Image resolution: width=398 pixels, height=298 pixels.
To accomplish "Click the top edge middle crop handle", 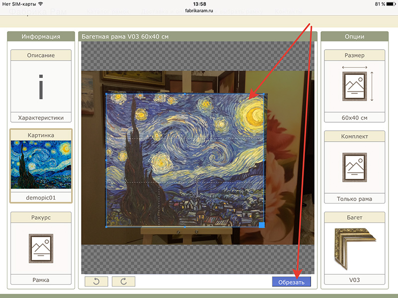I will [185, 94].
